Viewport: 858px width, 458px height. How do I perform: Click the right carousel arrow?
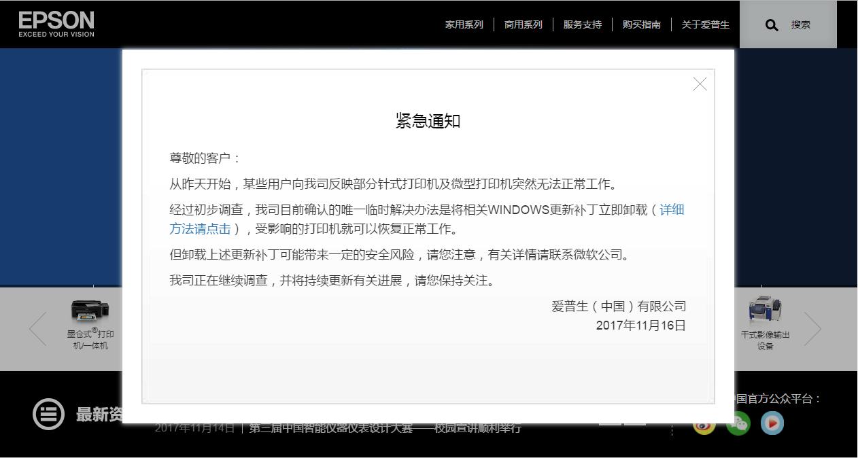813,328
